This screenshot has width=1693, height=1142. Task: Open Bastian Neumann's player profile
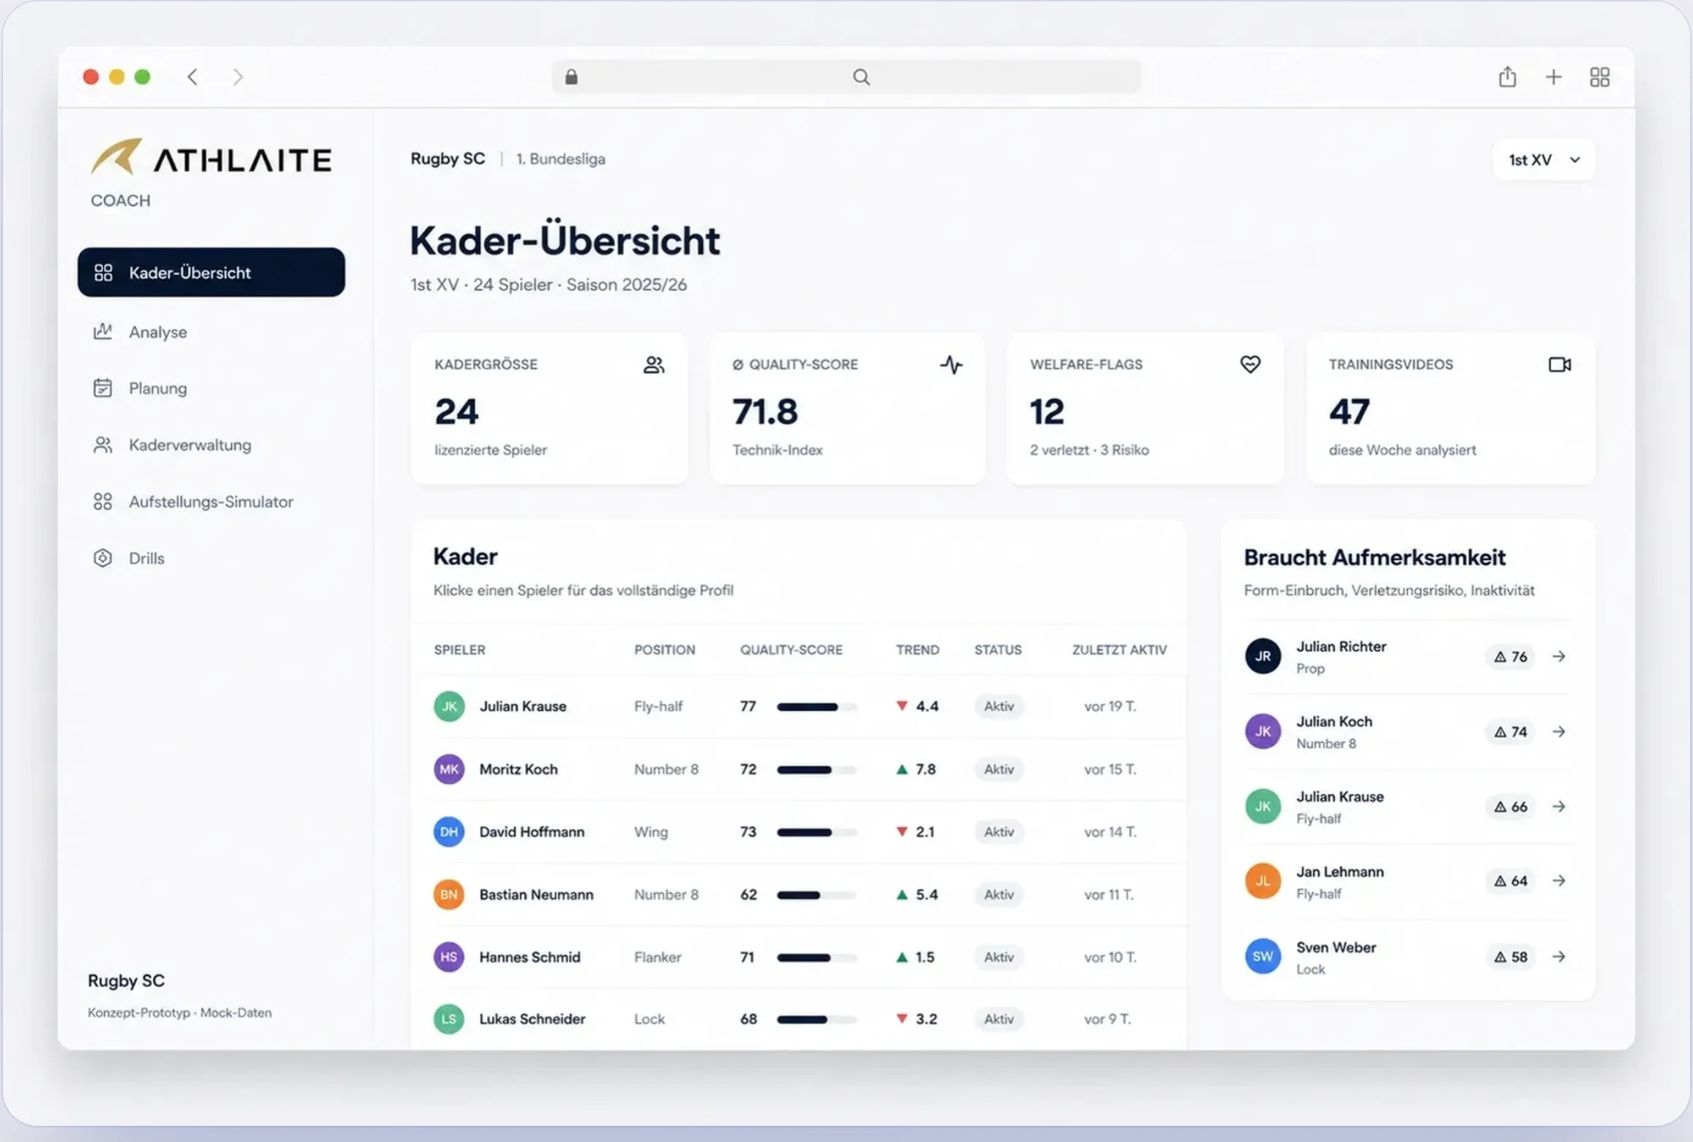point(536,895)
